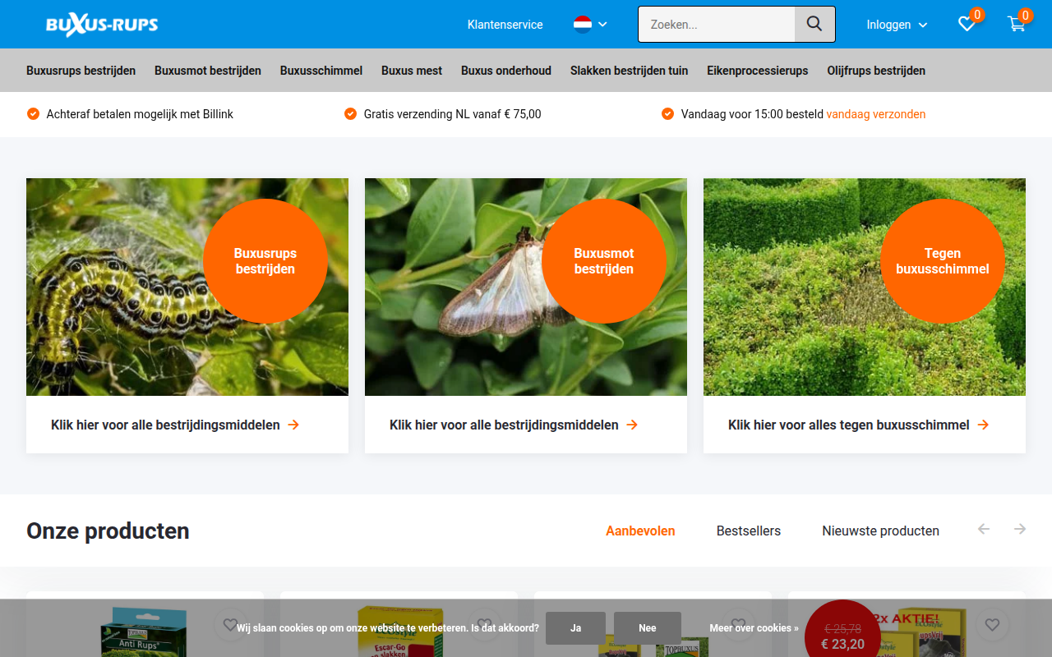Open Buxusmot bestrijden menu item
Viewport: 1052px width, 657px height.
pos(208,71)
